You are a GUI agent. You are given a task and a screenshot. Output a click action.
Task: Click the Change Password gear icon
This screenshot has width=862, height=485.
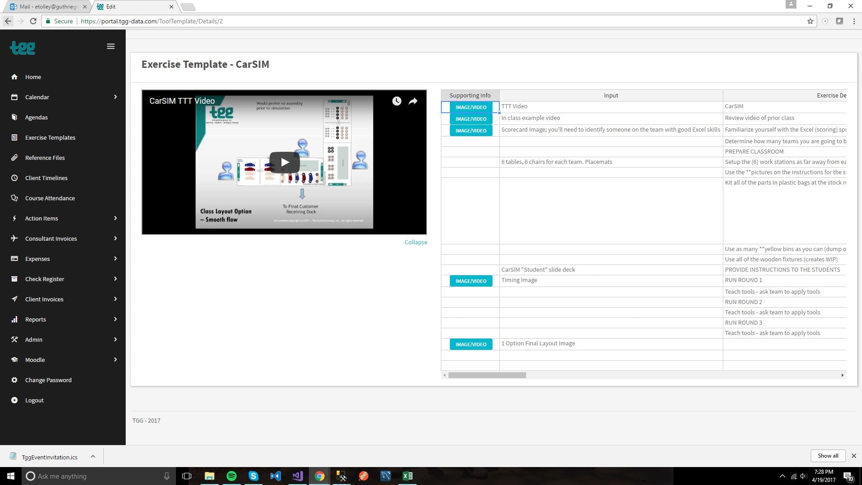(14, 380)
